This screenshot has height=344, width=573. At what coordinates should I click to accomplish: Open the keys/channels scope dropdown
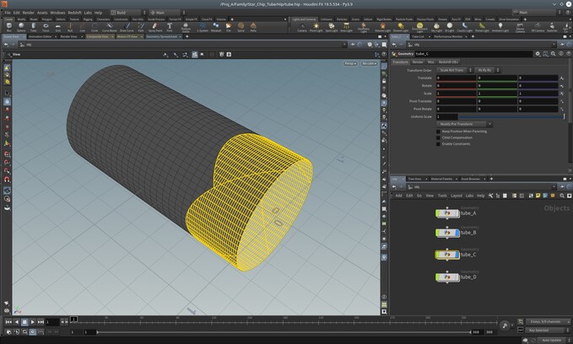click(x=548, y=322)
